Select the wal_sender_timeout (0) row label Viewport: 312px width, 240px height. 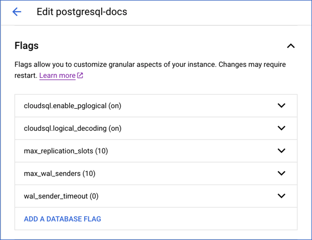coord(61,196)
